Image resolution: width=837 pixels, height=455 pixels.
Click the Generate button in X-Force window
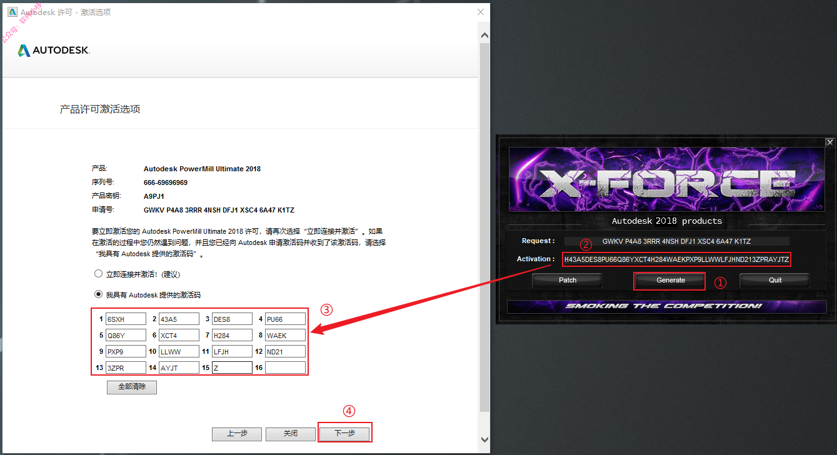671,280
